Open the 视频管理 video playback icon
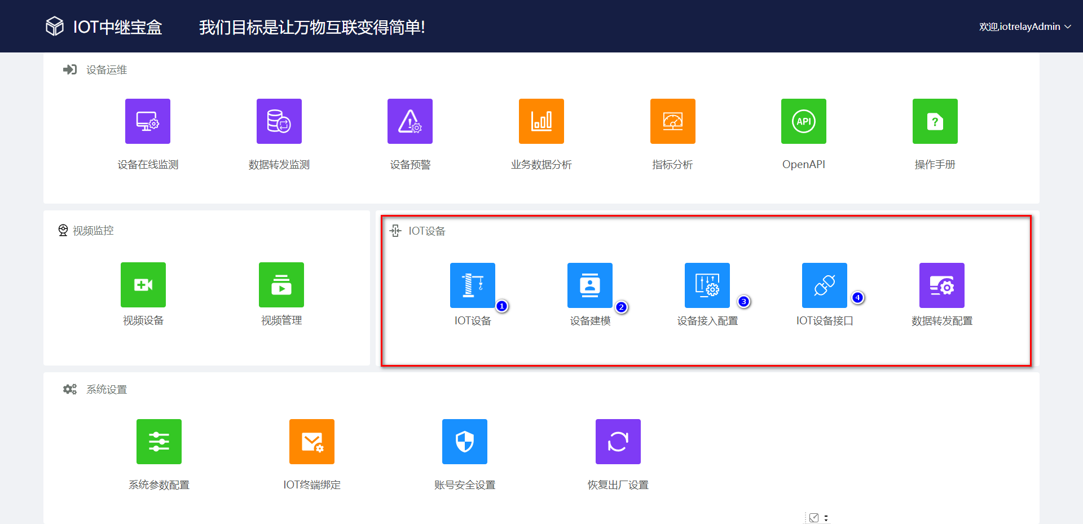This screenshot has width=1083, height=524. click(x=281, y=285)
